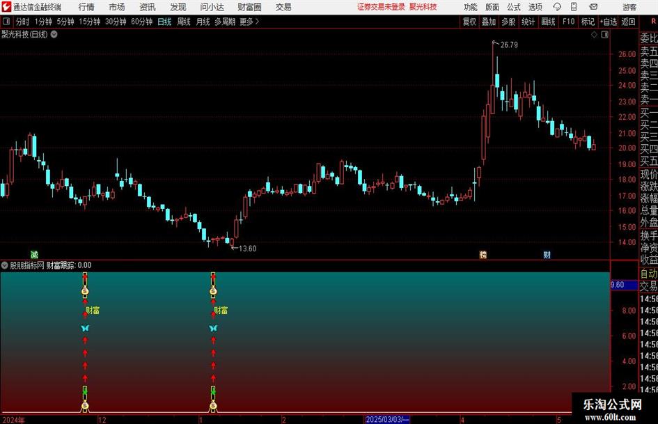Click 财富跟踪: 0.00 indicator value
This screenshot has width=658, height=424.
click(69, 265)
